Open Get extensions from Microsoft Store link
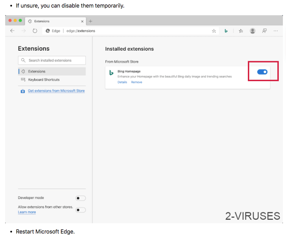This screenshot has width=286, height=238. pyautogui.click(x=56, y=91)
